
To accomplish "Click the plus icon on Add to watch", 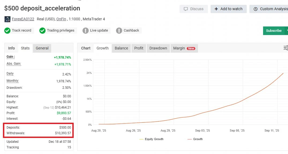I will click(216, 9).
